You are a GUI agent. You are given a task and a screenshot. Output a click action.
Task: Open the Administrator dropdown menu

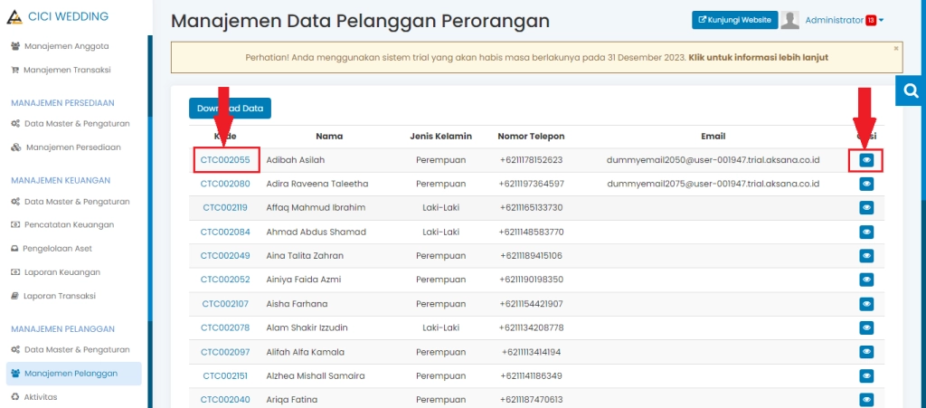[x=844, y=20]
